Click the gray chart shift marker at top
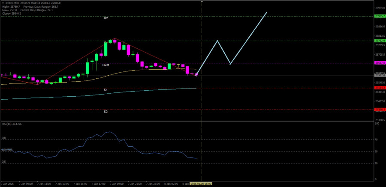The height and width of the screenshot is (187, 386). (202, 2)
